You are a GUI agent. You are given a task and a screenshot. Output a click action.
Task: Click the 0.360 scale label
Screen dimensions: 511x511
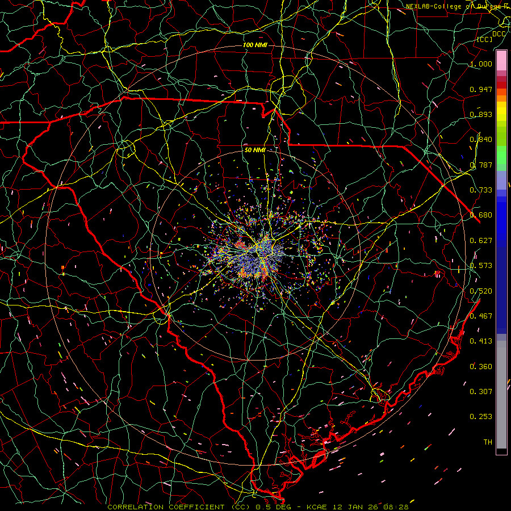pos(481,366)
